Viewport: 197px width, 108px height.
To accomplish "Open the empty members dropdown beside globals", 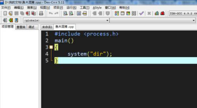I will click(153, 21).
